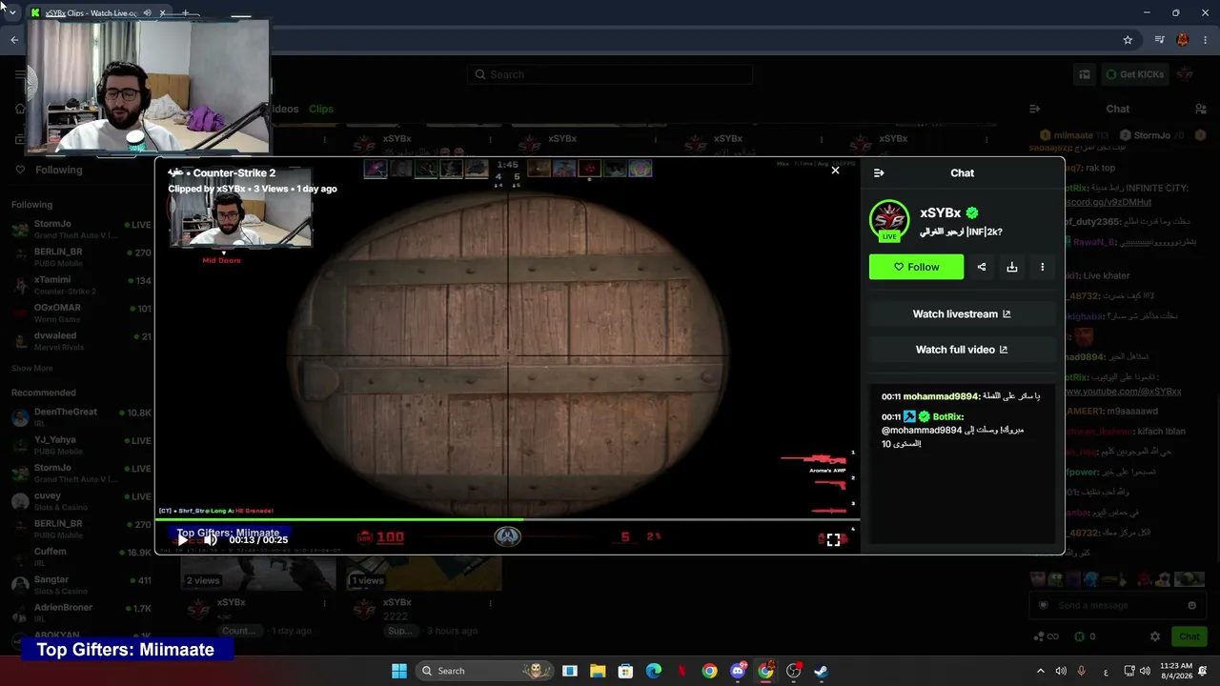1220x686 pixels.
Task: Open the Clips tab on the channel page
Action: 321,109
